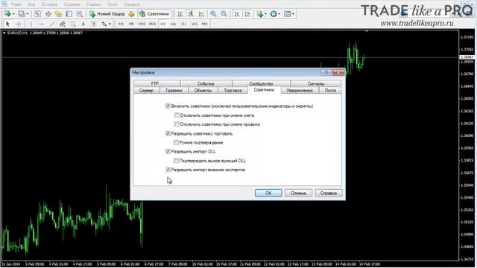Image resolution: width=477 pixels, height=268 pixels.
Task: Switch to the Торговля tab
Action: [x=233, y=91]
